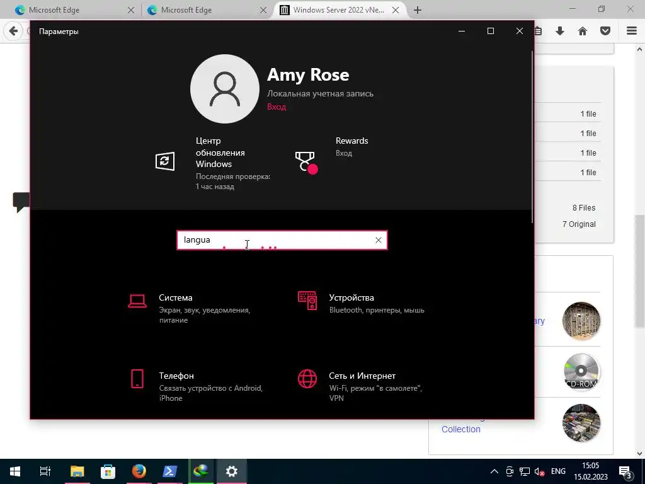
Task: Close the second Microsoft Edge tab
Action: pyautogui.click(x=263, y=10)
